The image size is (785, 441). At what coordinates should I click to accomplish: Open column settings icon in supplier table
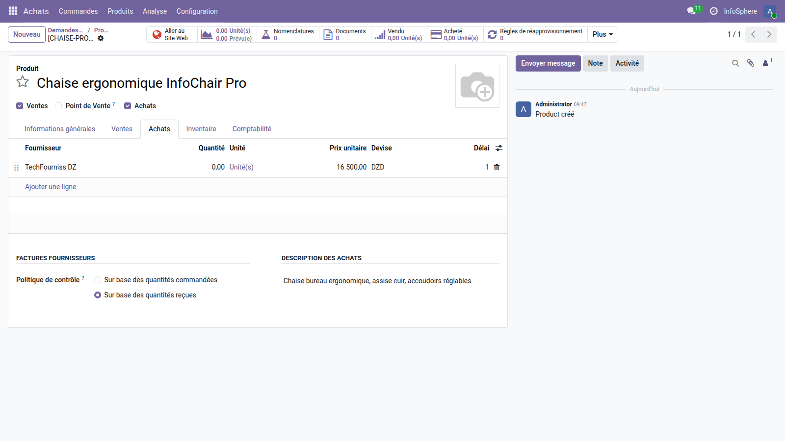pos(499,148)
